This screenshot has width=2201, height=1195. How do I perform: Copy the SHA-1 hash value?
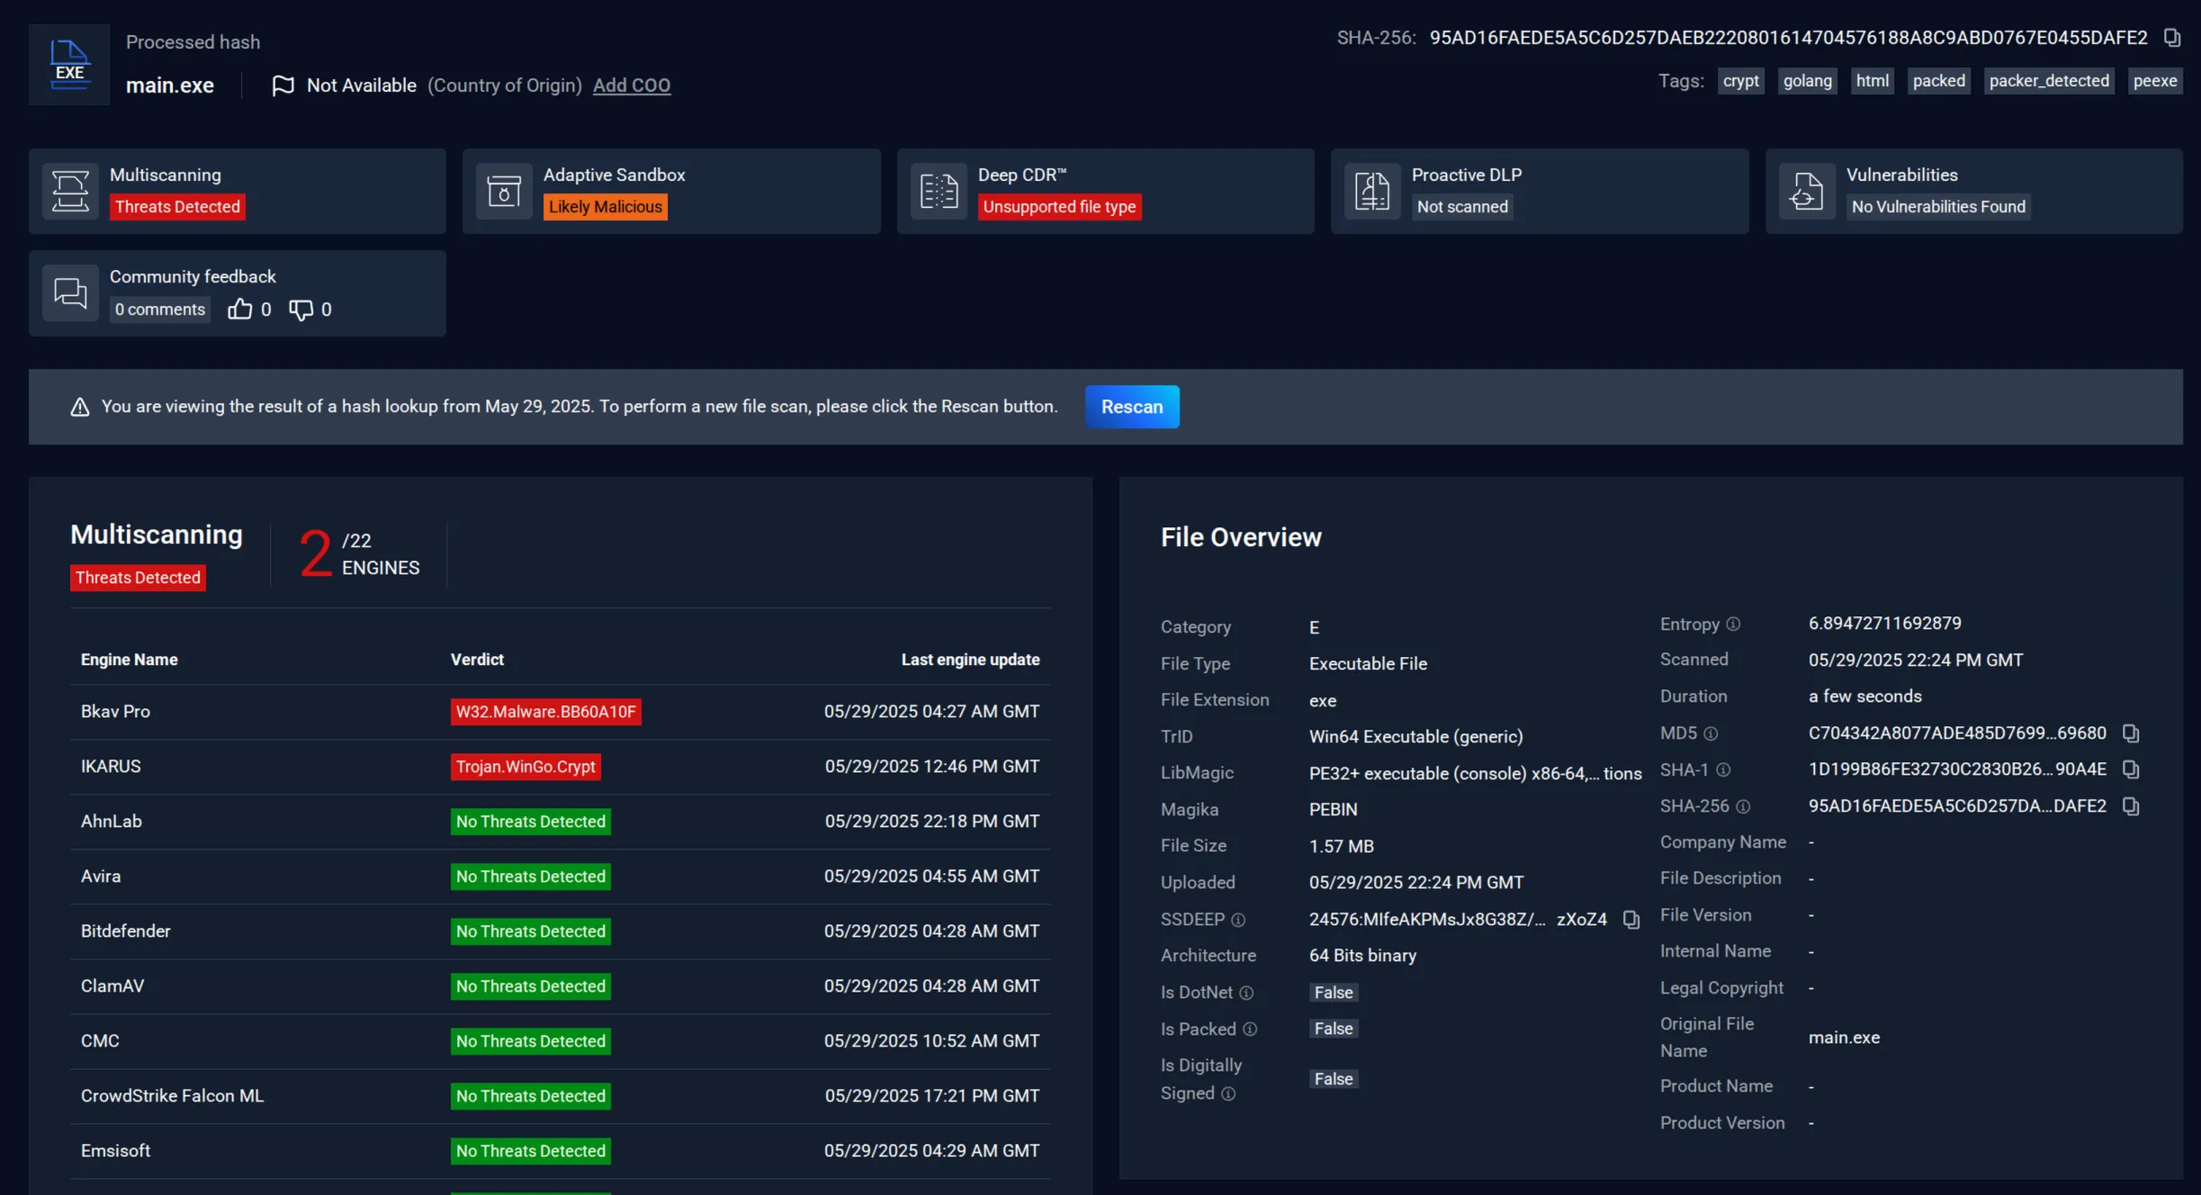[2131, 769]
